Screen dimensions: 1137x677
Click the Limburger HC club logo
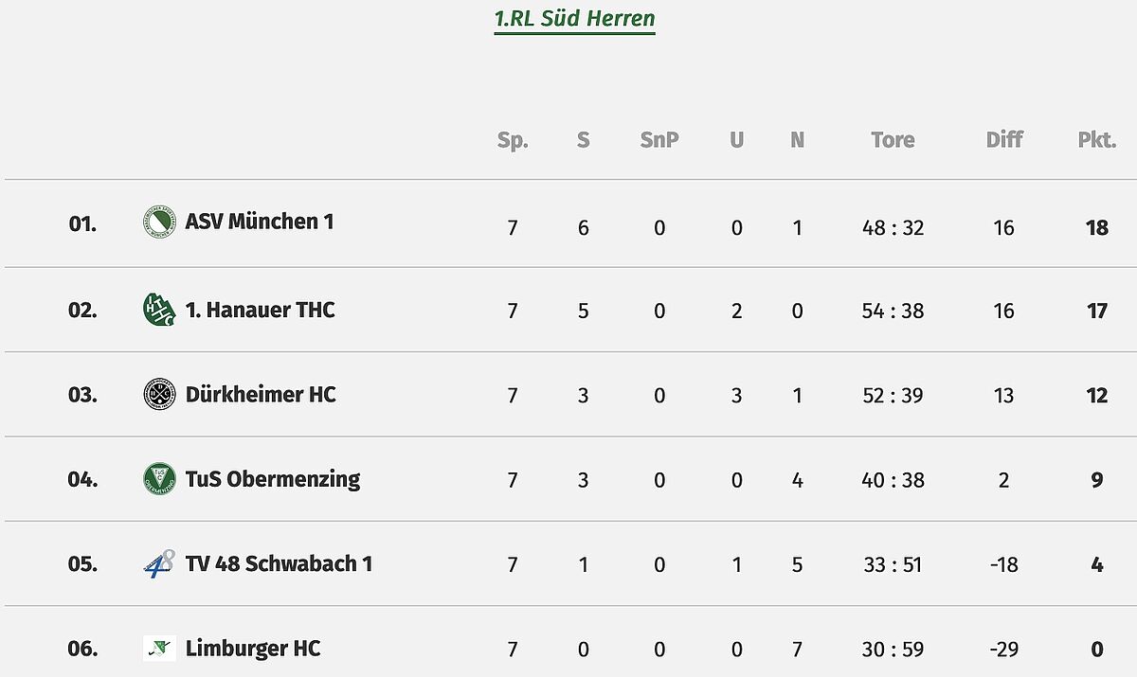coord(159,648)
